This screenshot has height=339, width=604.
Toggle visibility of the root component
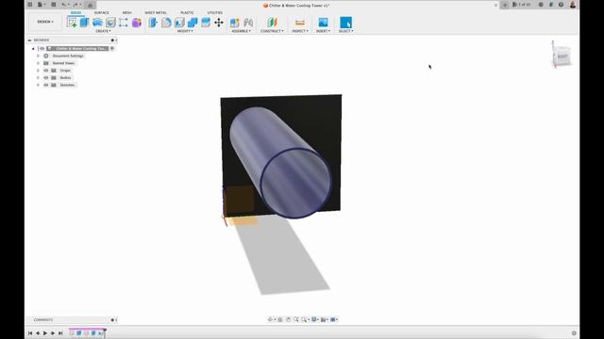pyautogui.click(x=42, y=48)
